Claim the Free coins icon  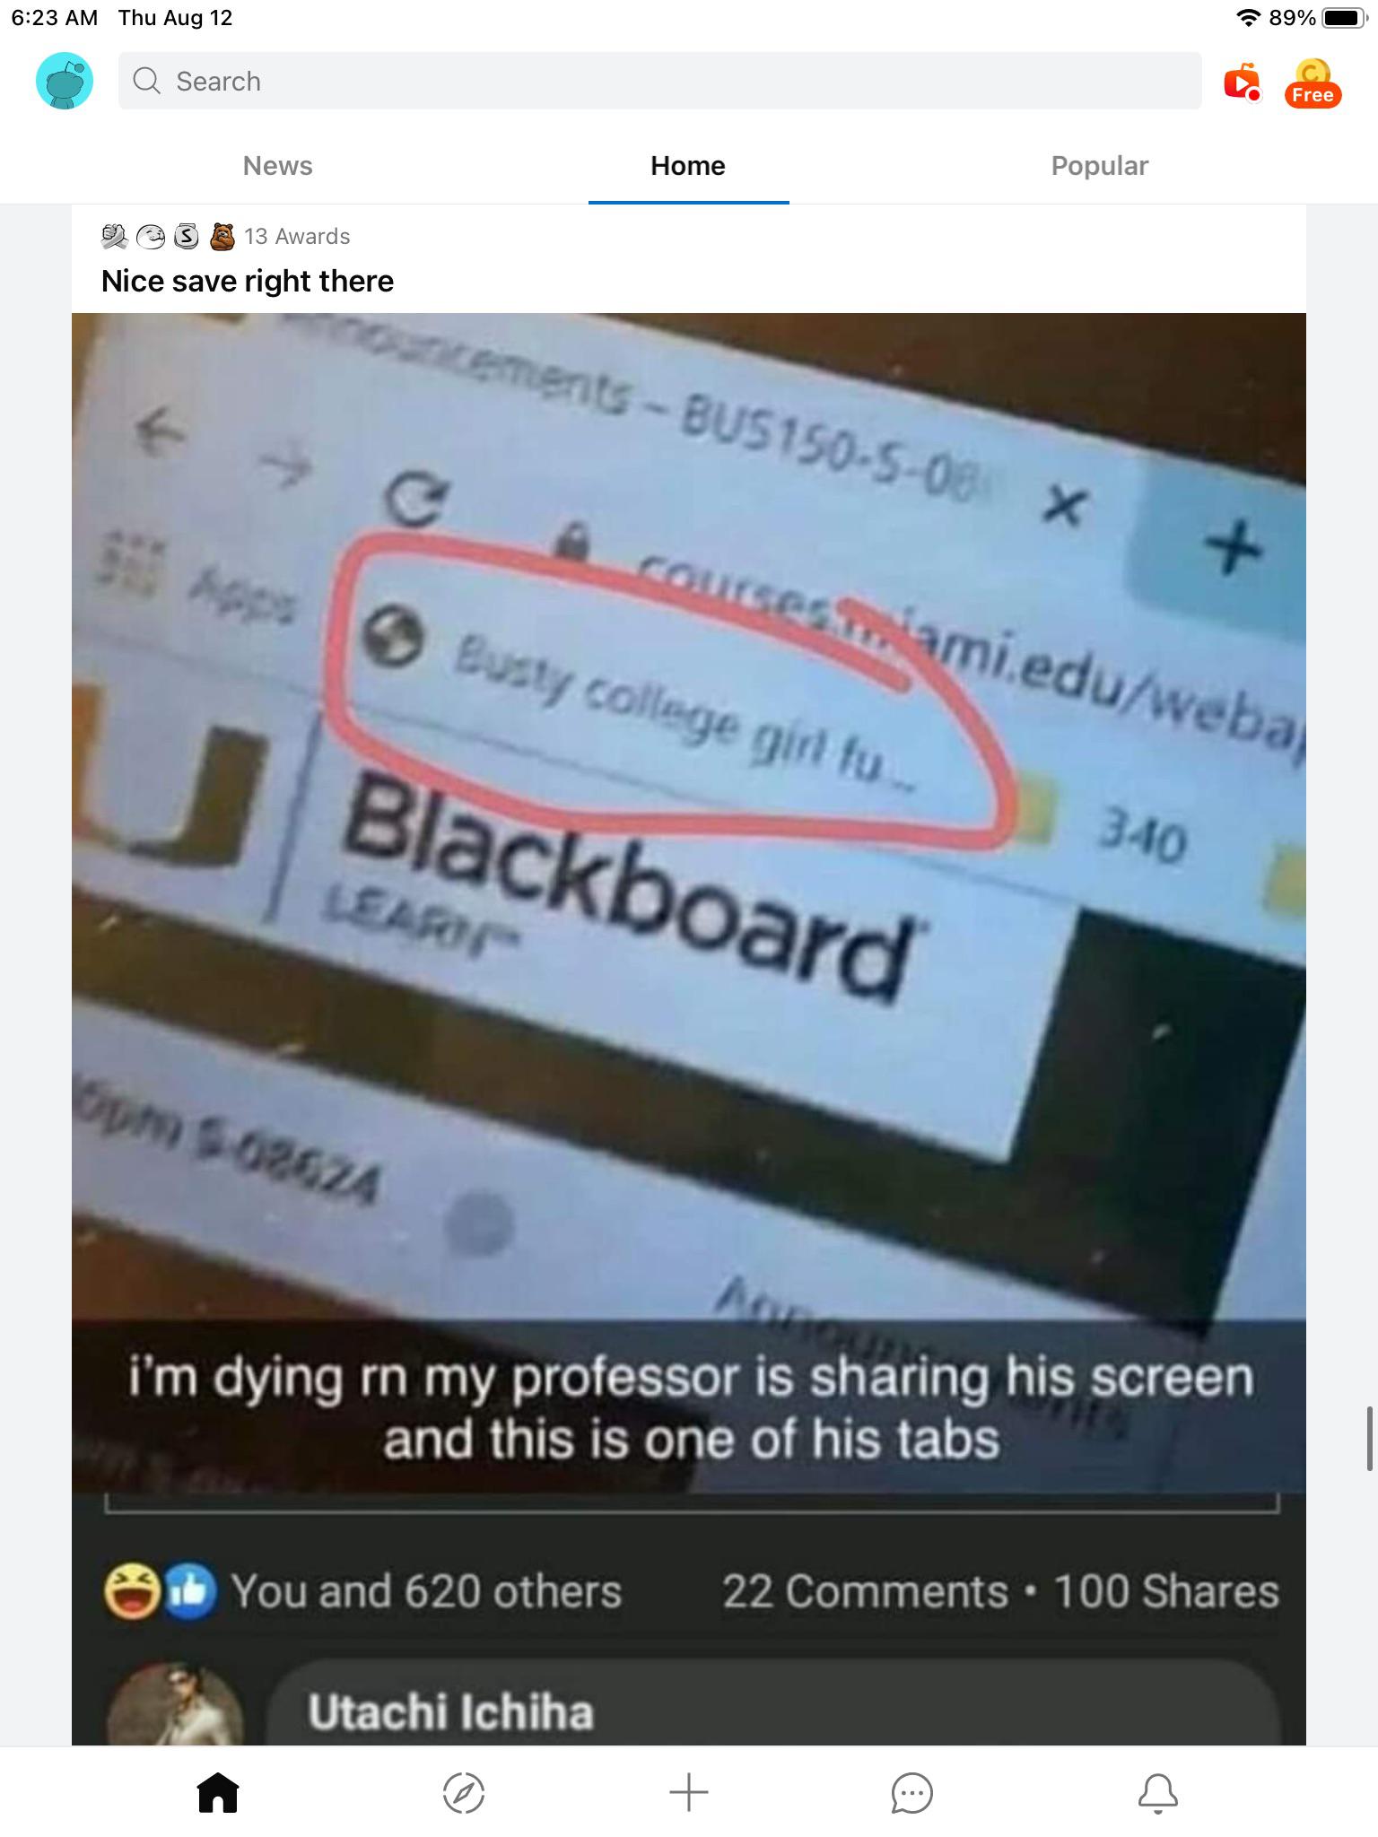click(x=1313, y=83)
